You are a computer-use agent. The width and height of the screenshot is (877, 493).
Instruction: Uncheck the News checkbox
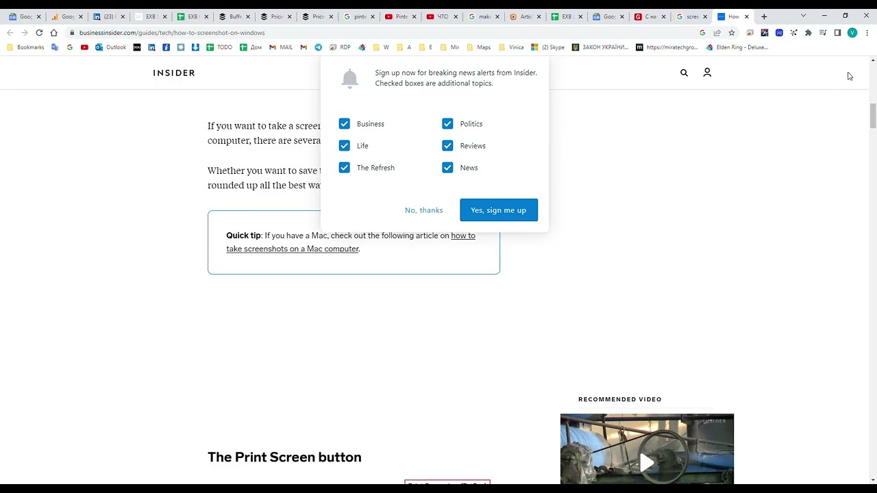(447, 168)
